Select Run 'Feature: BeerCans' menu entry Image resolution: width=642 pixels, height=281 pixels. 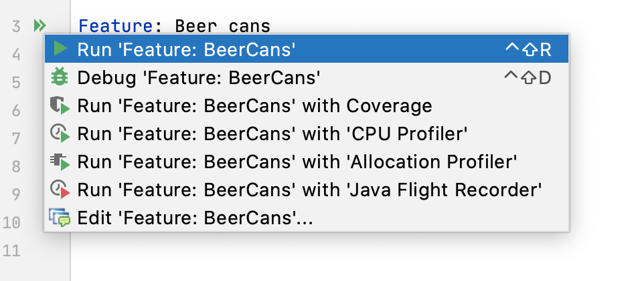pos(306,49)
